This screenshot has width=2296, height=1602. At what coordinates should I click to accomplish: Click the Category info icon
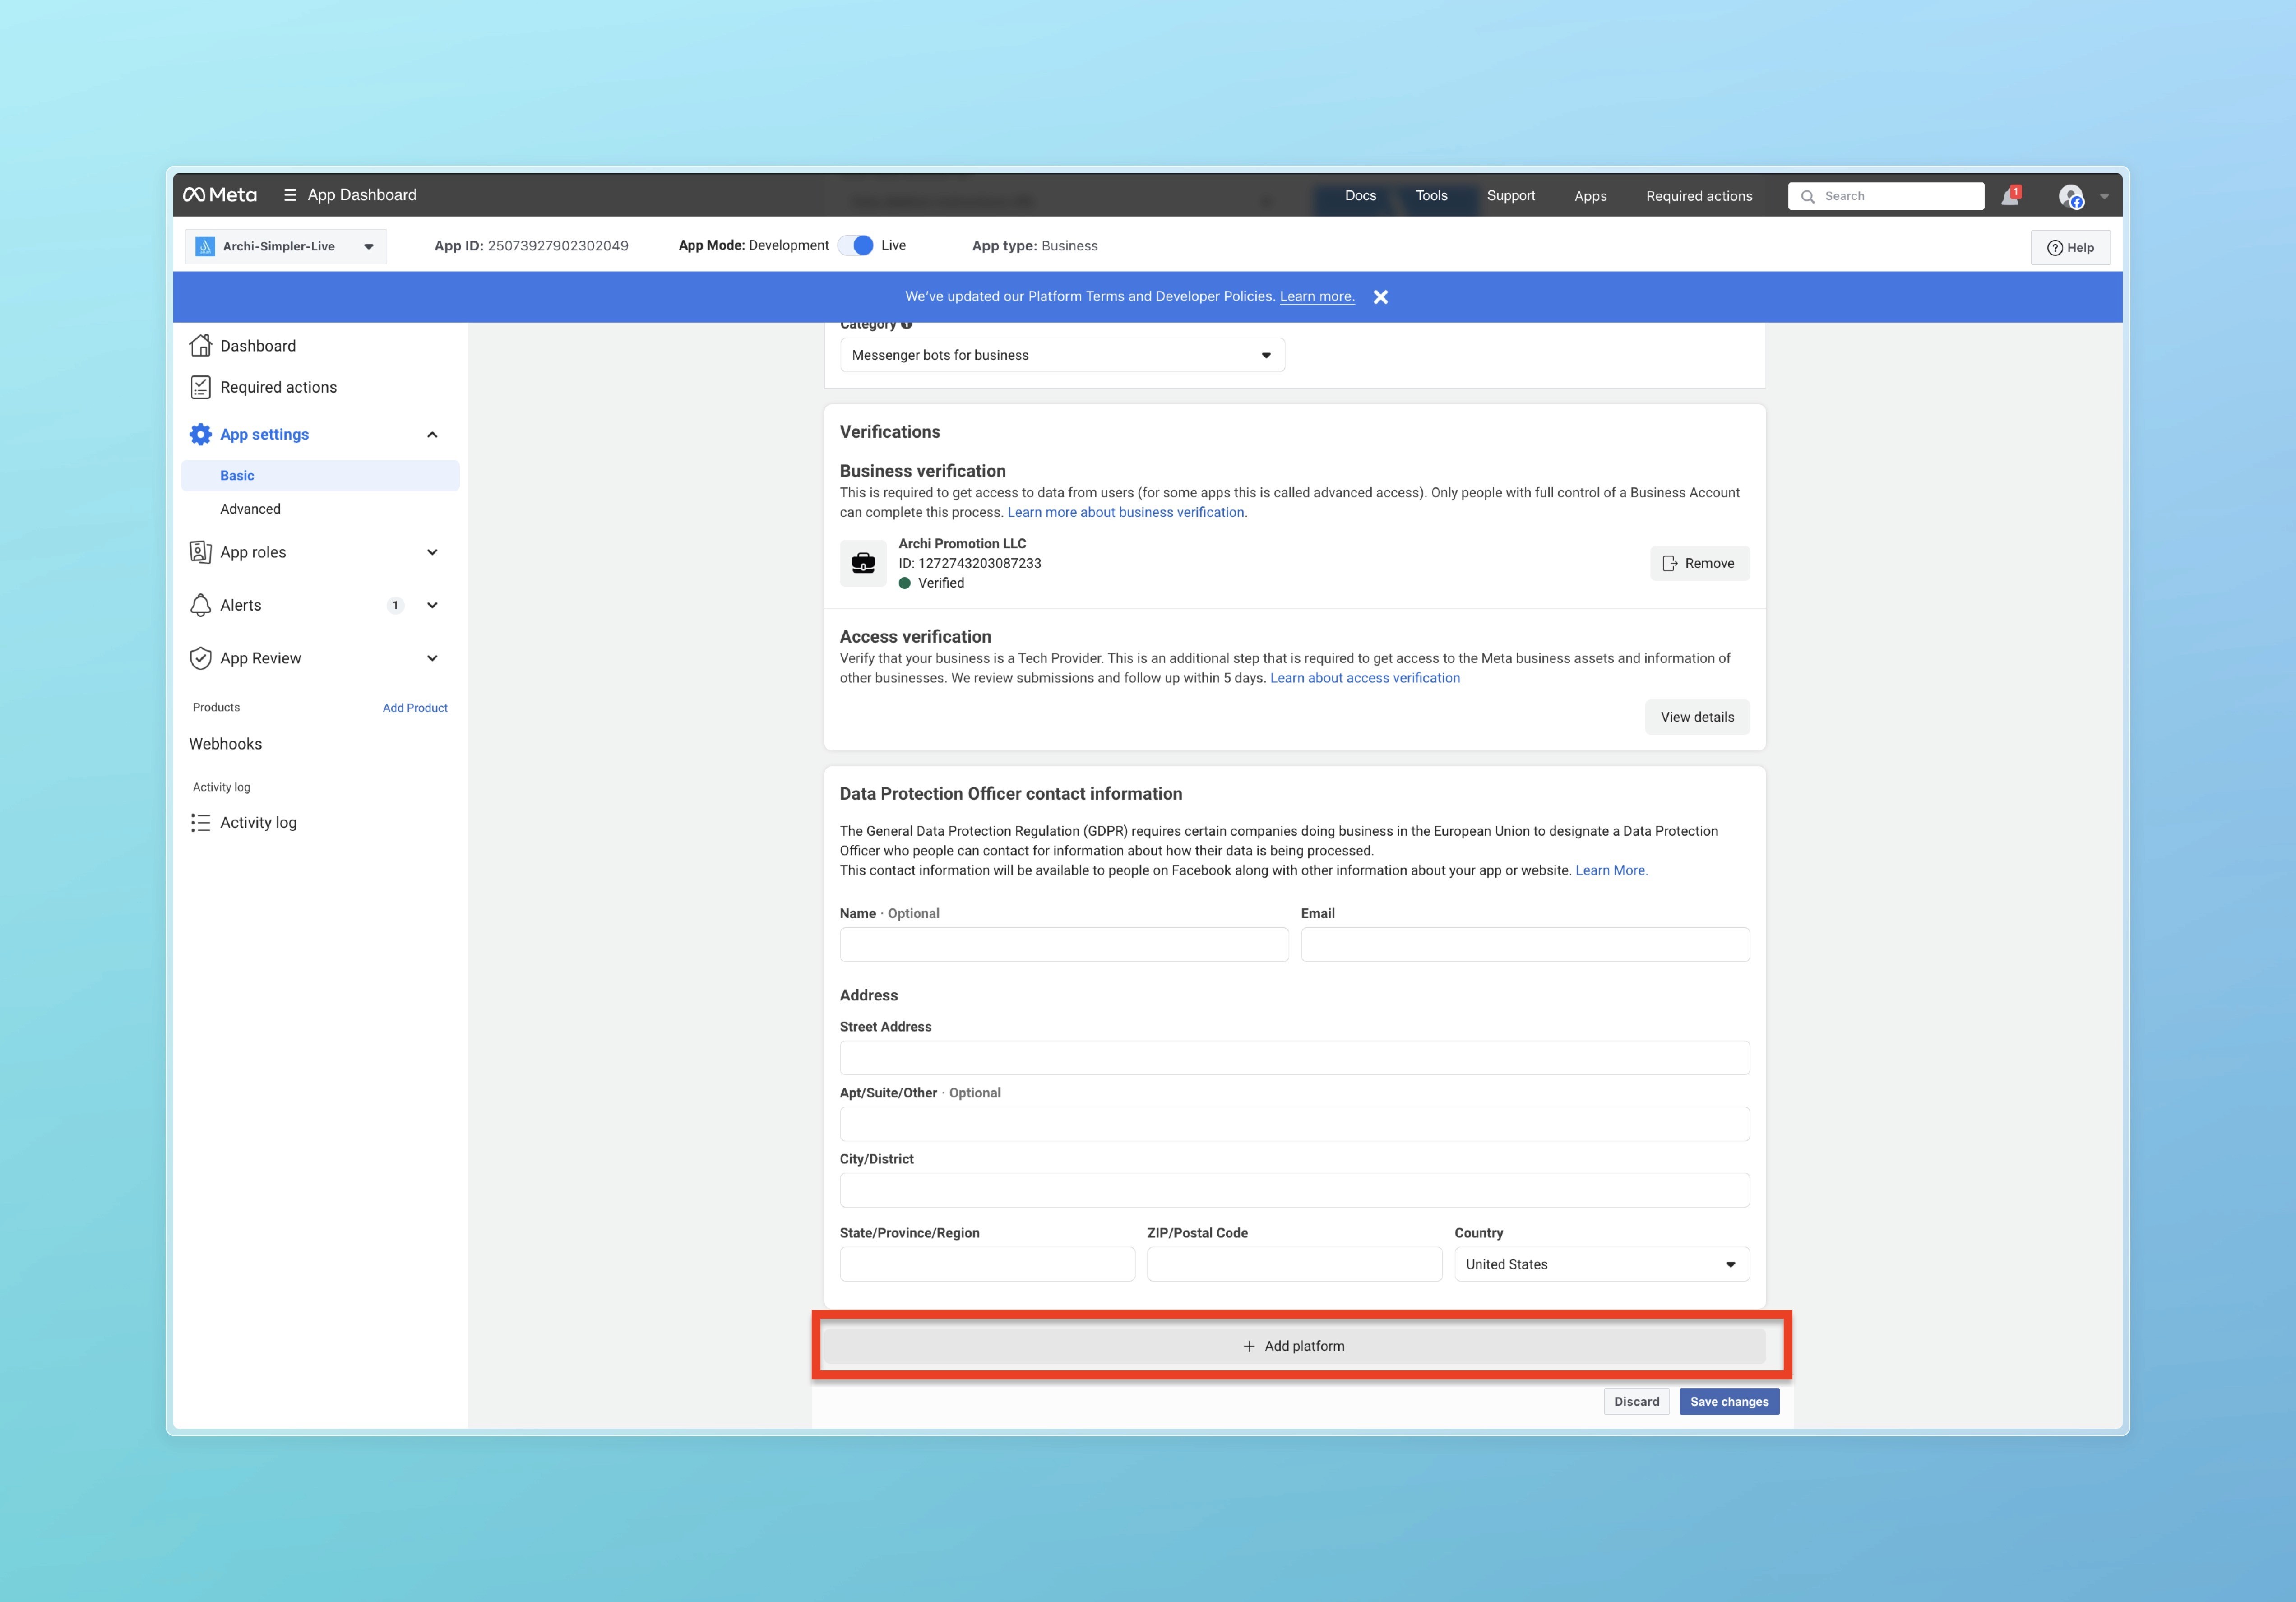point(906,325)
